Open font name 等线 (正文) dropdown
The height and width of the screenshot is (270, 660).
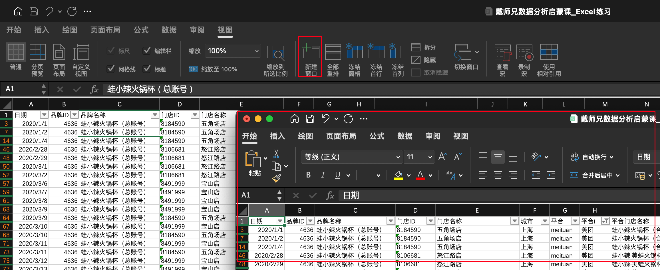398,157
